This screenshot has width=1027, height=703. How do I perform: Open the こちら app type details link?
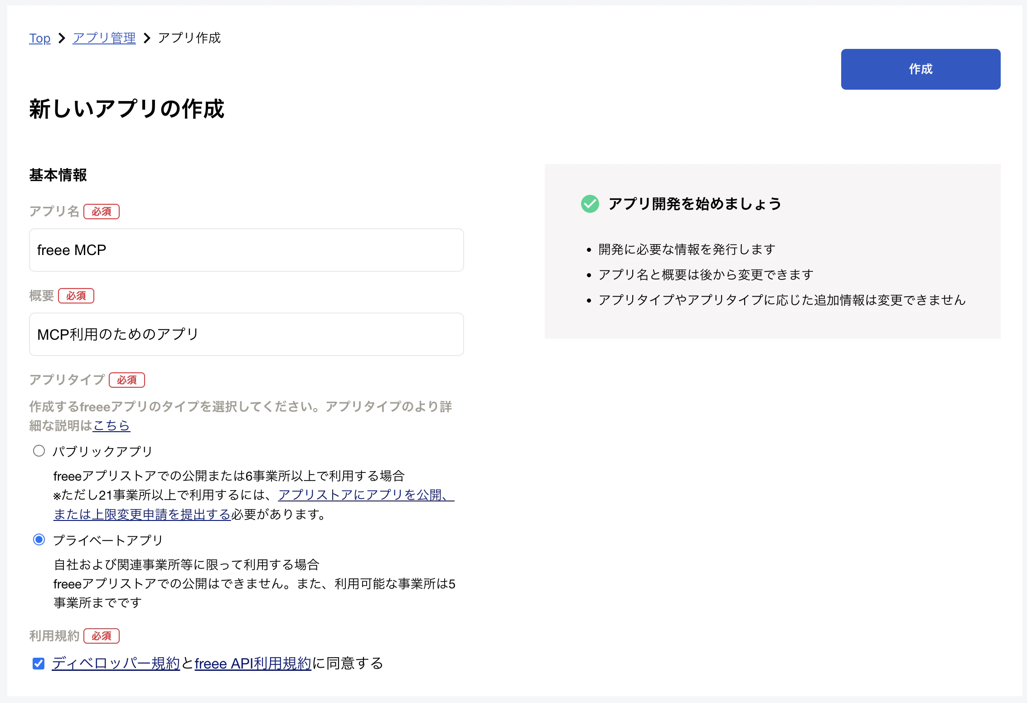[111, 425]
